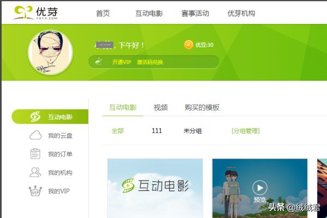
Task: Select the 我的机构 people icon
Action: pyautogui.click(x=35, y=173)
